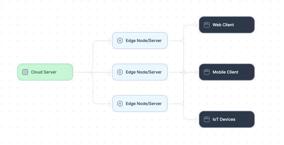The image size is (284, 145).
Task: Click the hexagon icon on the middle Edge Node/Server
Action: click(120, 72)
